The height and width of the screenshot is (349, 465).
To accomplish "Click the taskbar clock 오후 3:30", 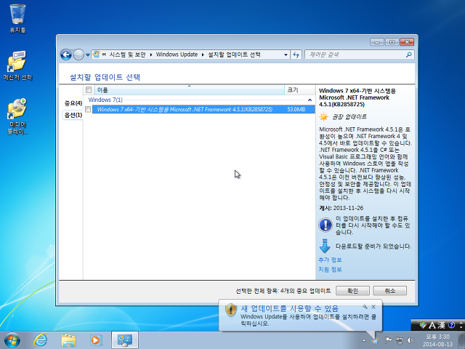I will (x=437, y=337).
